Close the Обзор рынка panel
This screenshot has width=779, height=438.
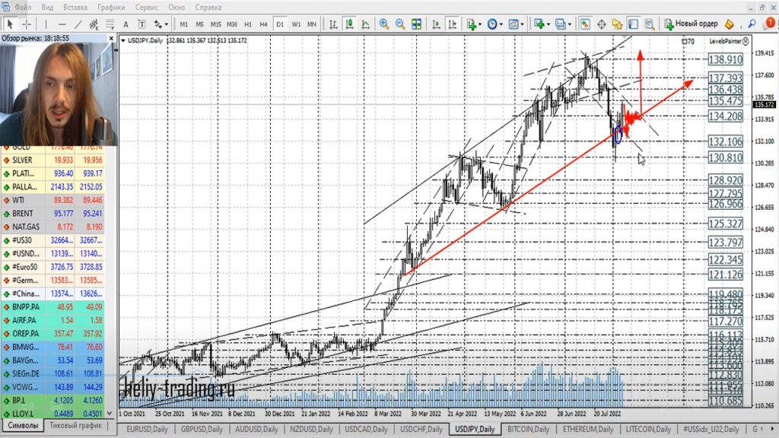point(113,37)
